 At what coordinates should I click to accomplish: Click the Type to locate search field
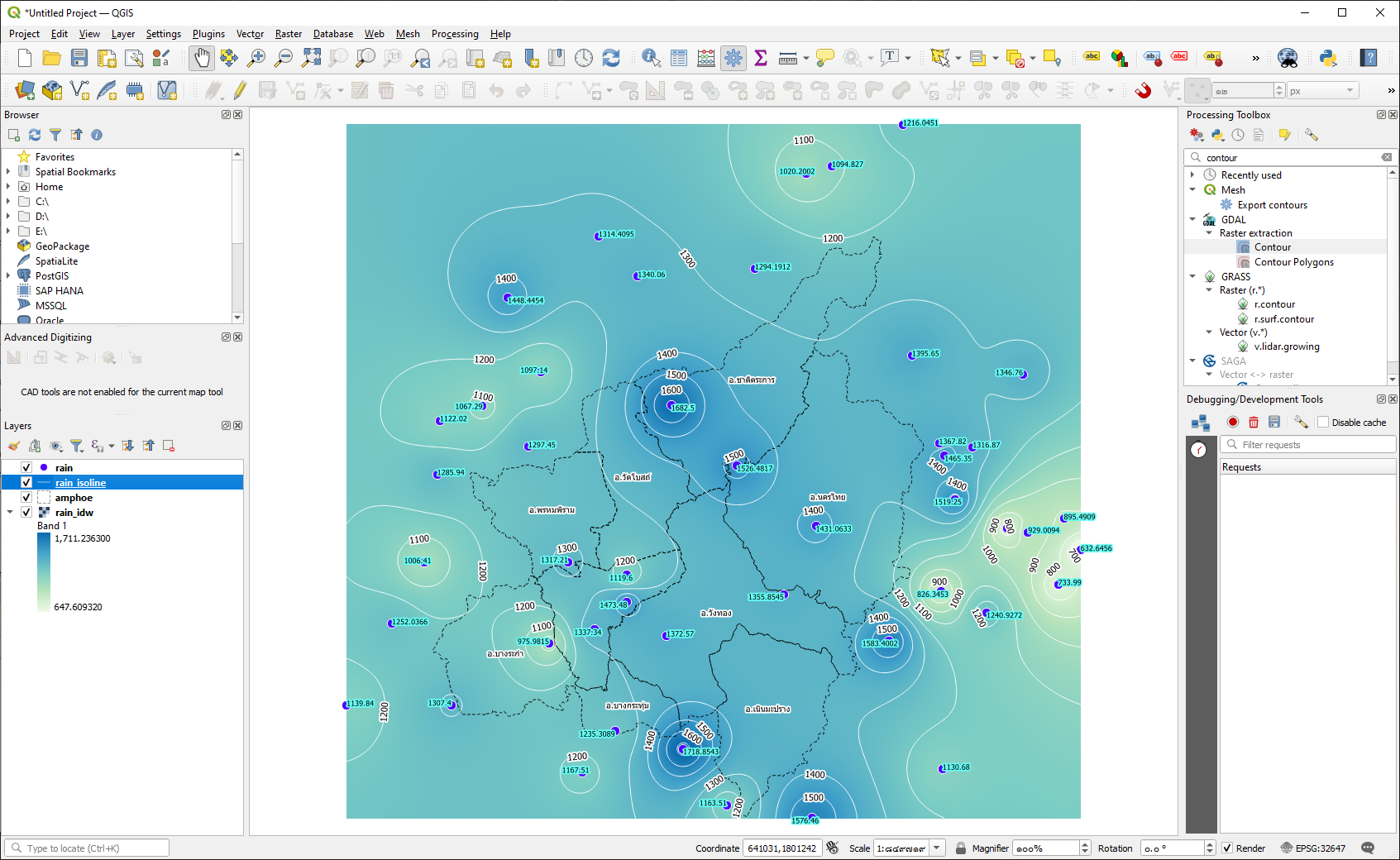[87, 848]
